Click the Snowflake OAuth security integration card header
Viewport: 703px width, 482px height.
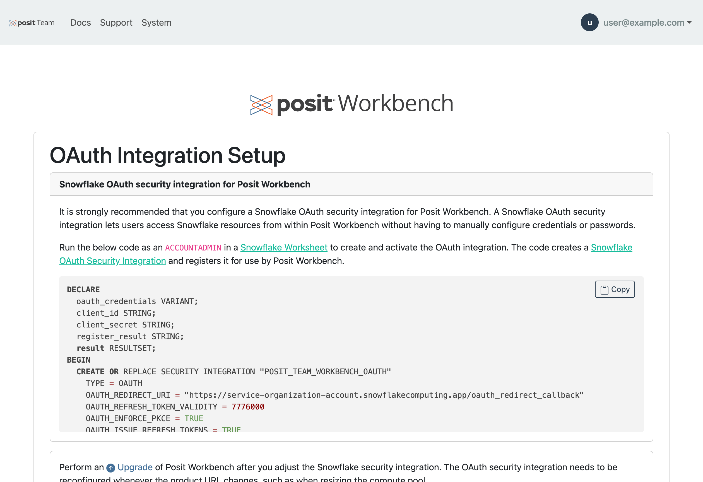pyautogui.click(x=184, y=184)
